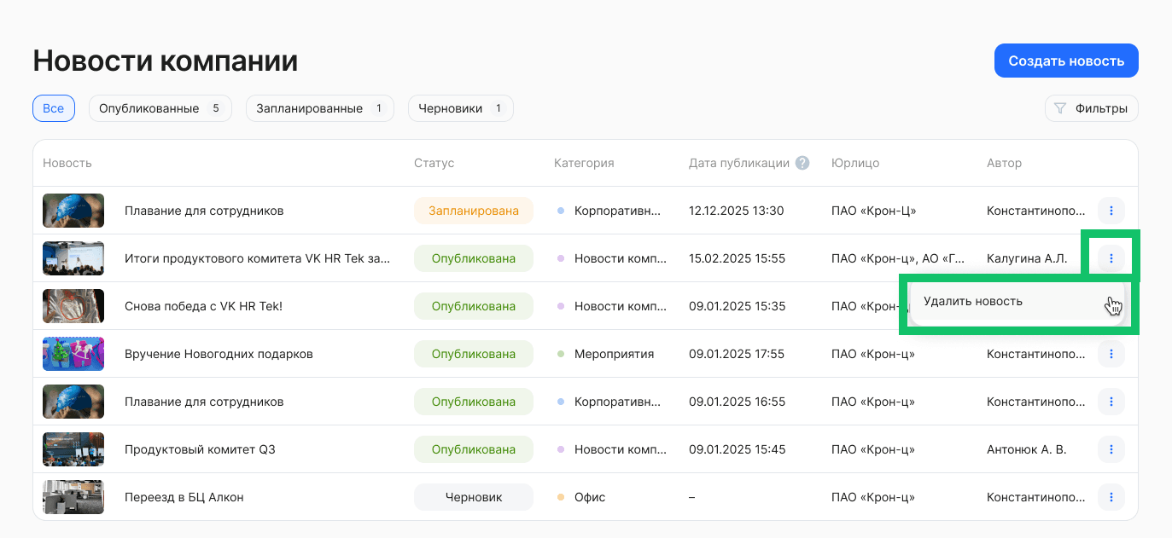The height and width of the screenshot is (538, 1172).
Task: Toggle the "Черновики" filter chip
Action: coord(460,108)
